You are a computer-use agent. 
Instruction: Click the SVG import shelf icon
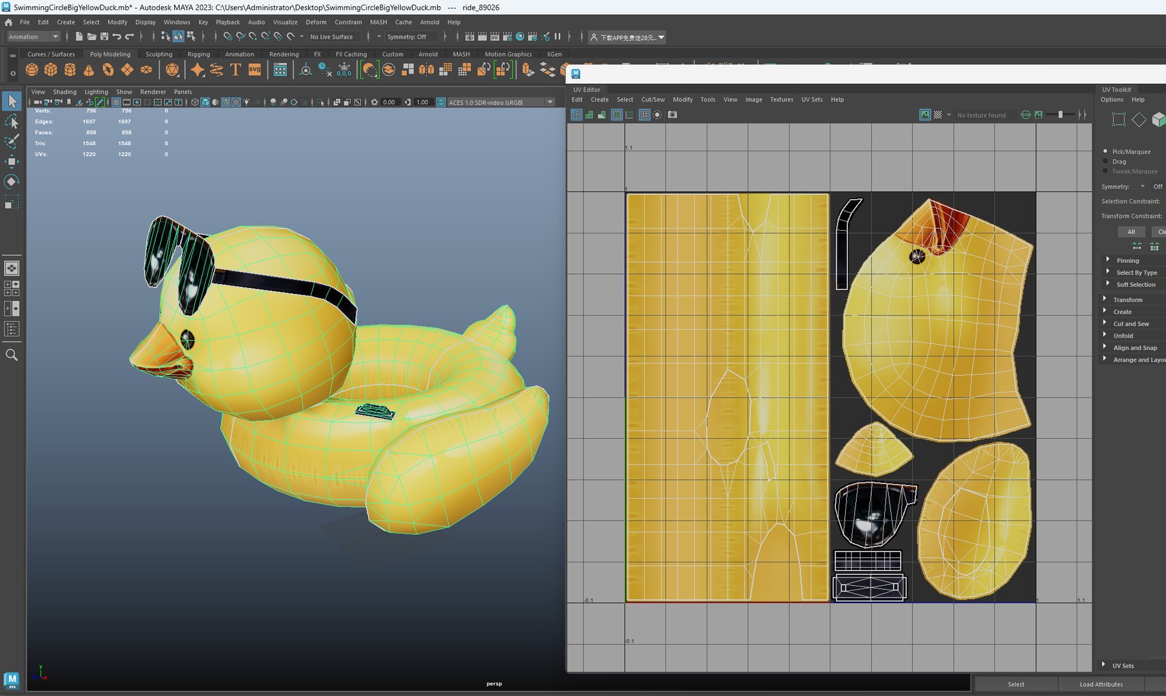(x=255, y=70)
